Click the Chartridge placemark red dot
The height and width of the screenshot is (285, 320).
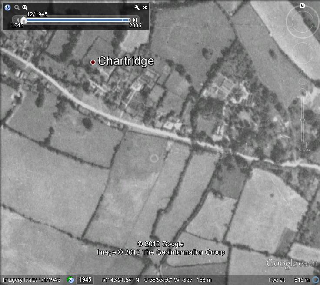[x=93, y=62]
